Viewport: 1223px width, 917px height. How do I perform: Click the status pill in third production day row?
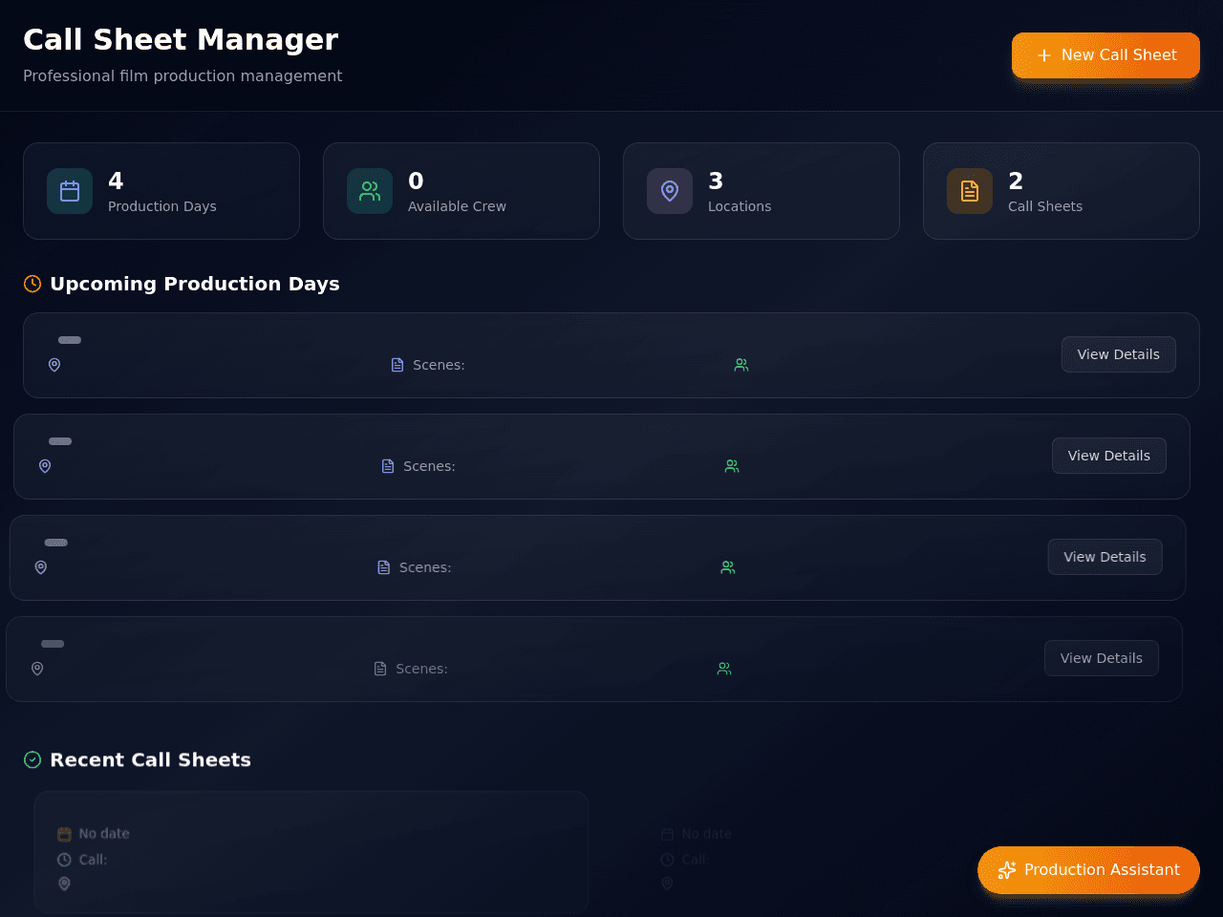[x=56, y=543]
